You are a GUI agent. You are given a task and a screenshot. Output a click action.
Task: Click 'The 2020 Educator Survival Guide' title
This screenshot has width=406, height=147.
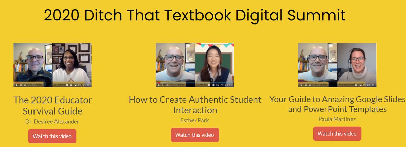click(x=52, y=105)
